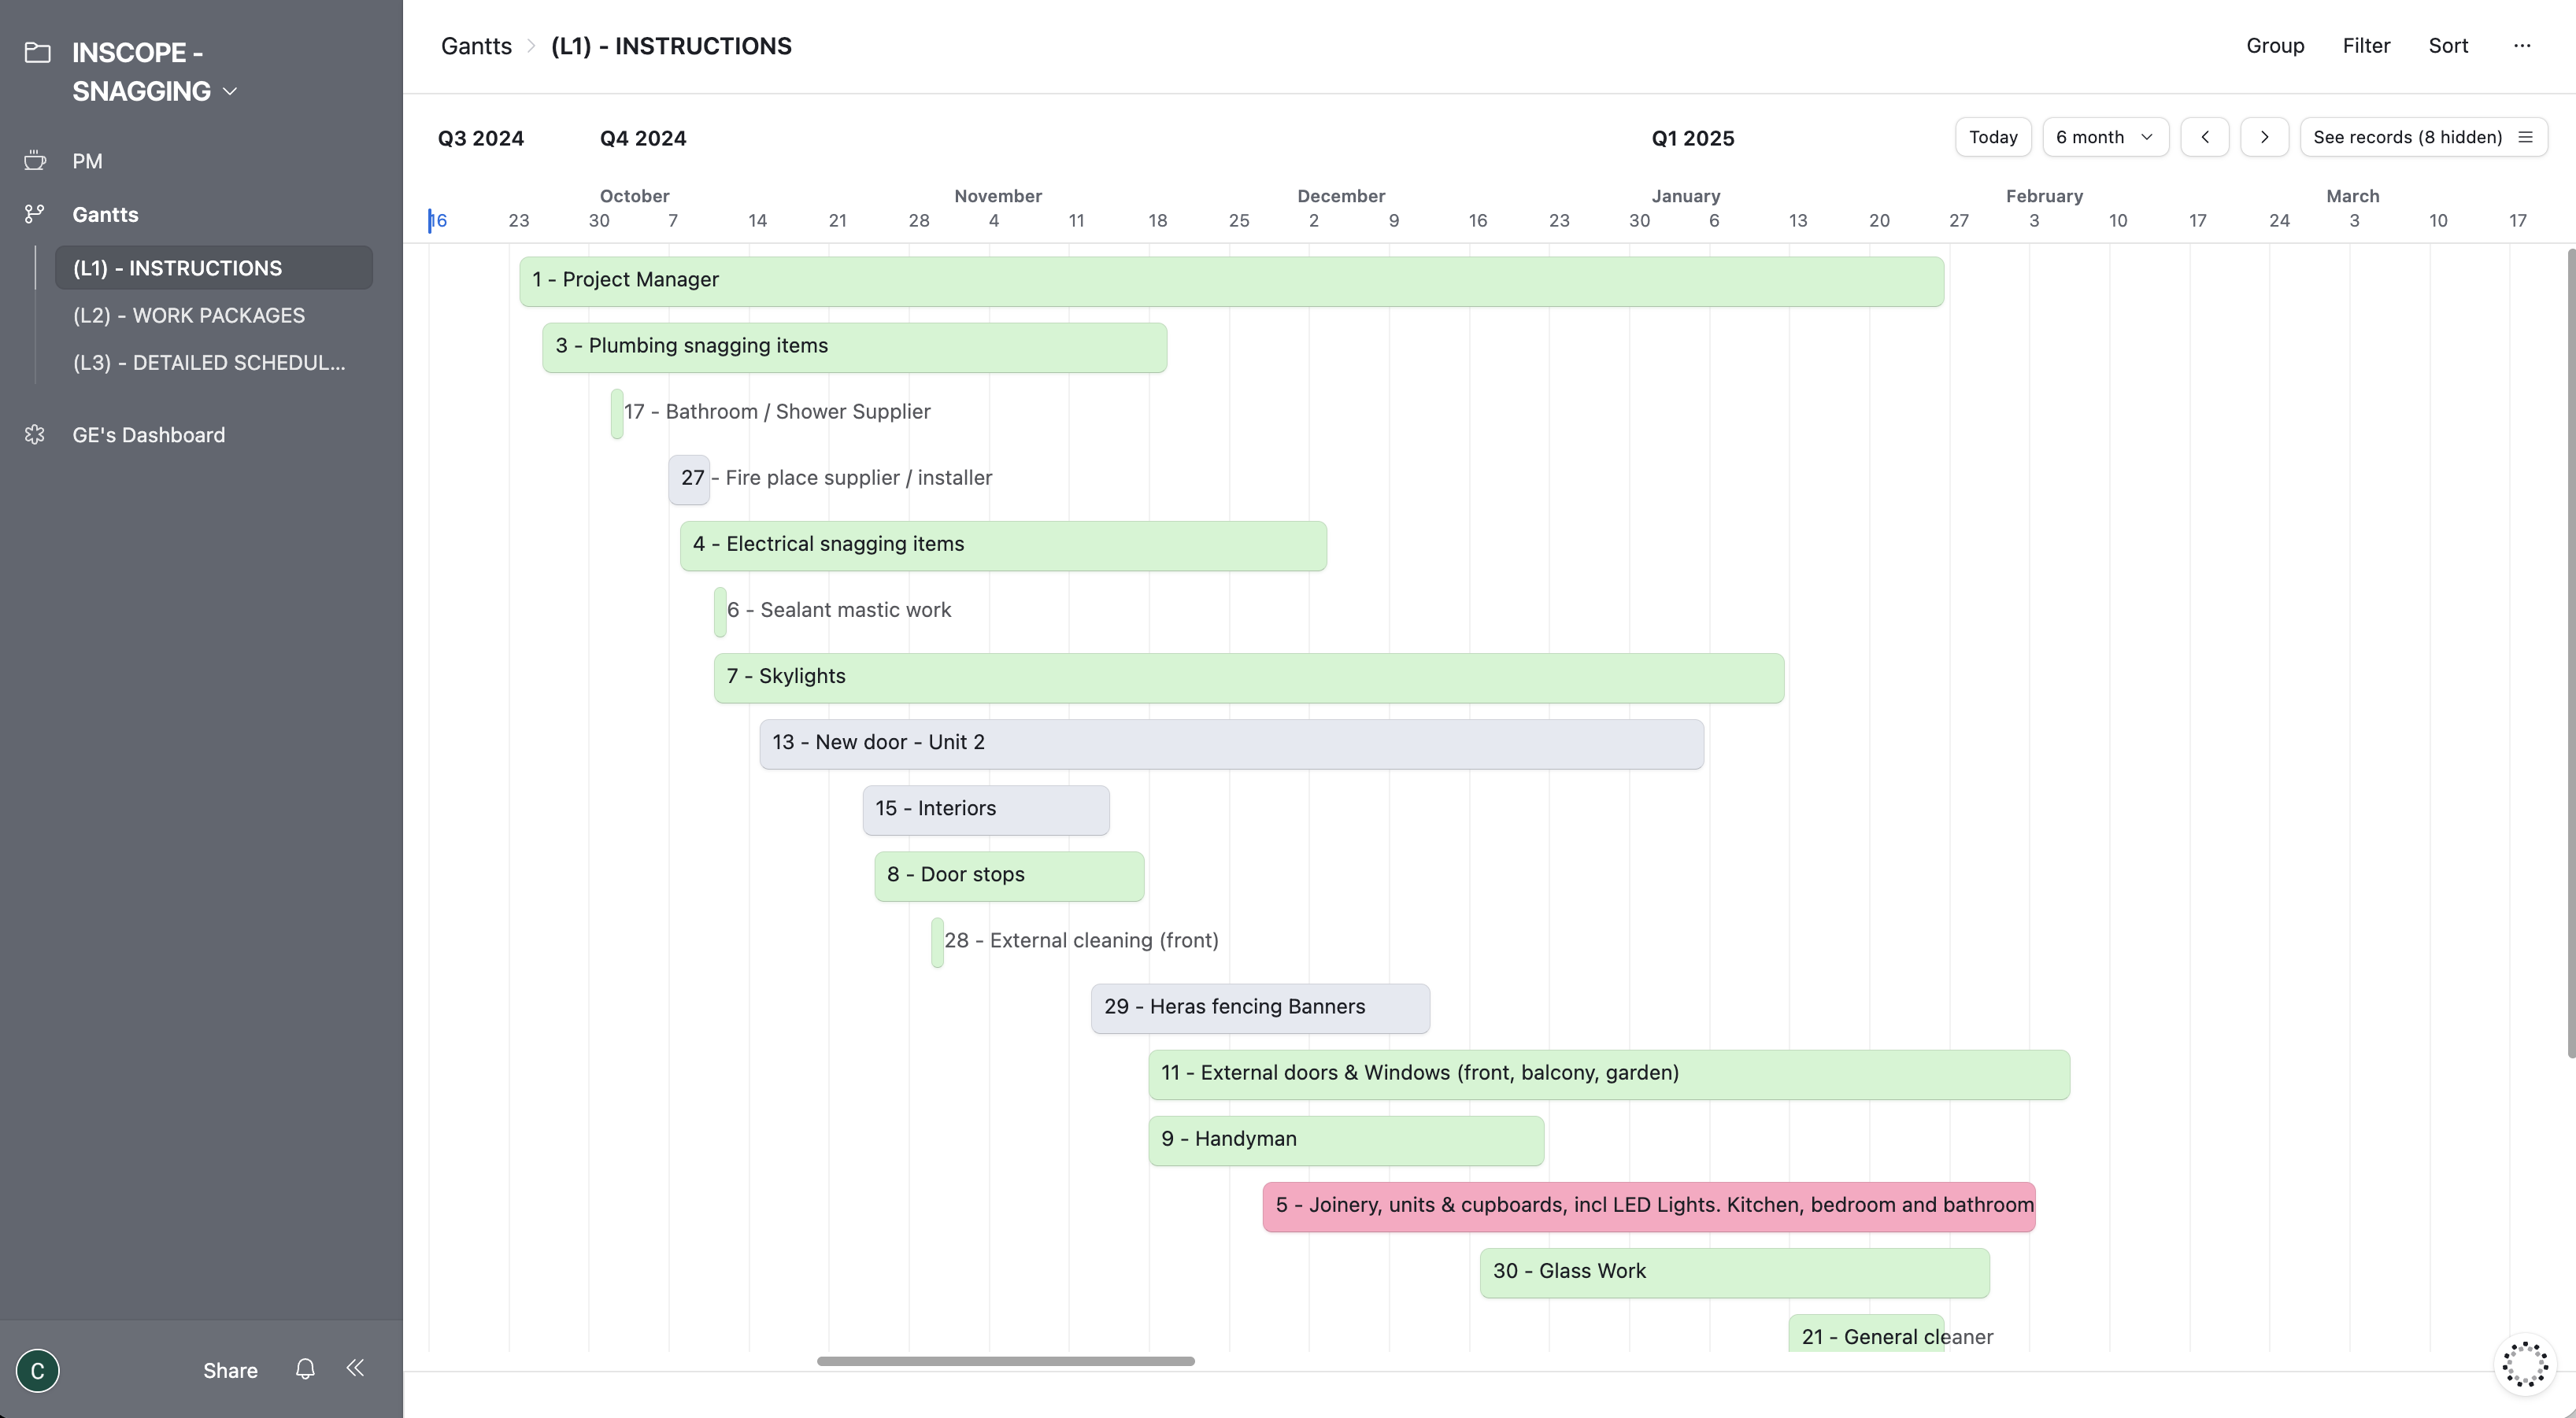2576x1418 pixels.
Task: Open the 6 month range dropdown
Action: coord(2105,137)
